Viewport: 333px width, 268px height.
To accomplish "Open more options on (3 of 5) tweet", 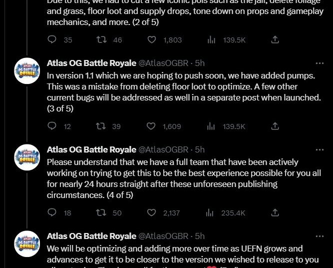I will 320,63.
